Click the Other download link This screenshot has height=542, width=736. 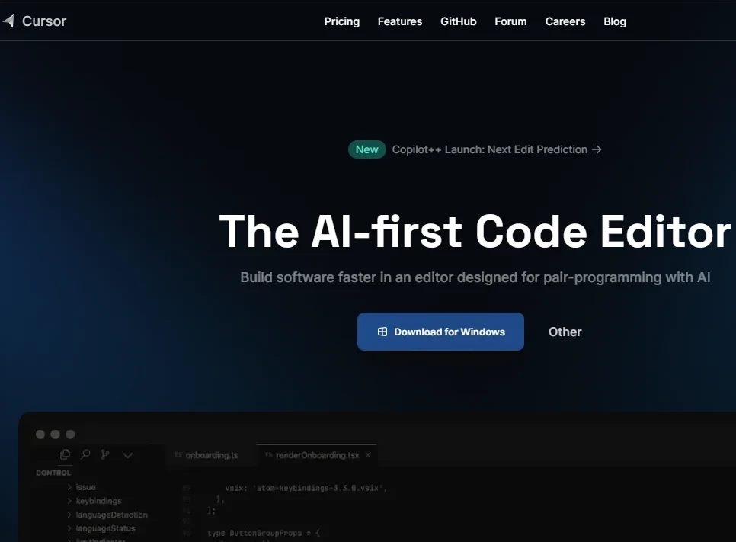point(565,332)
